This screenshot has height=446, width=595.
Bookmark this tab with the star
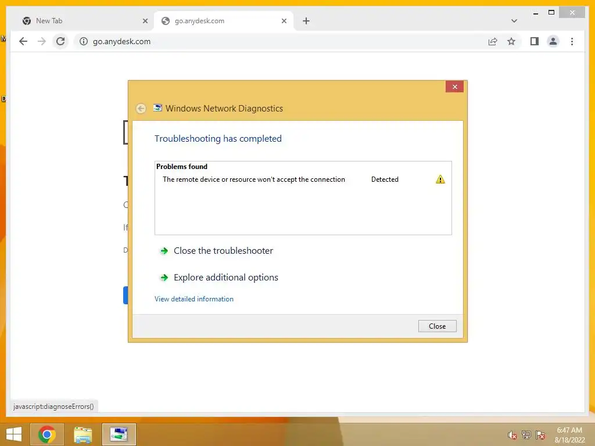(x=511, y=41)
